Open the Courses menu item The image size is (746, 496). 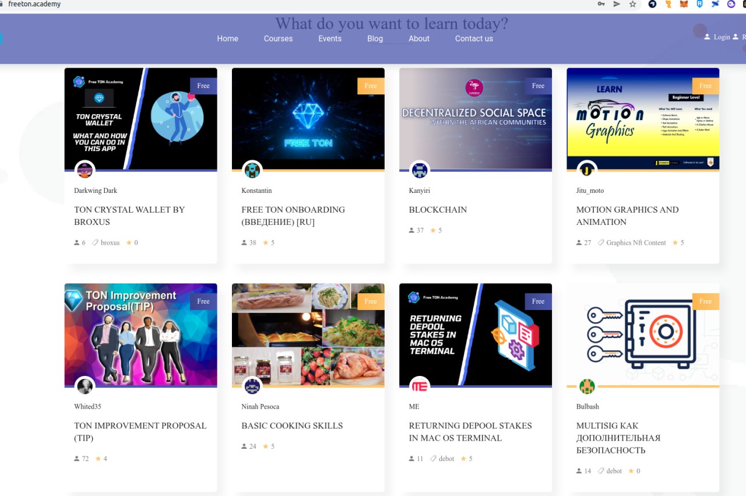click(278, 38)
